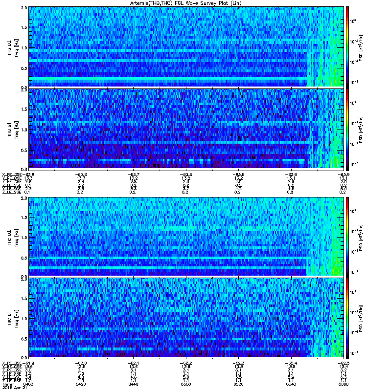This screenshot has width=367, height=391.
Task: Click the THC B-parallel spectrogram panel
Action: [186, 318]
